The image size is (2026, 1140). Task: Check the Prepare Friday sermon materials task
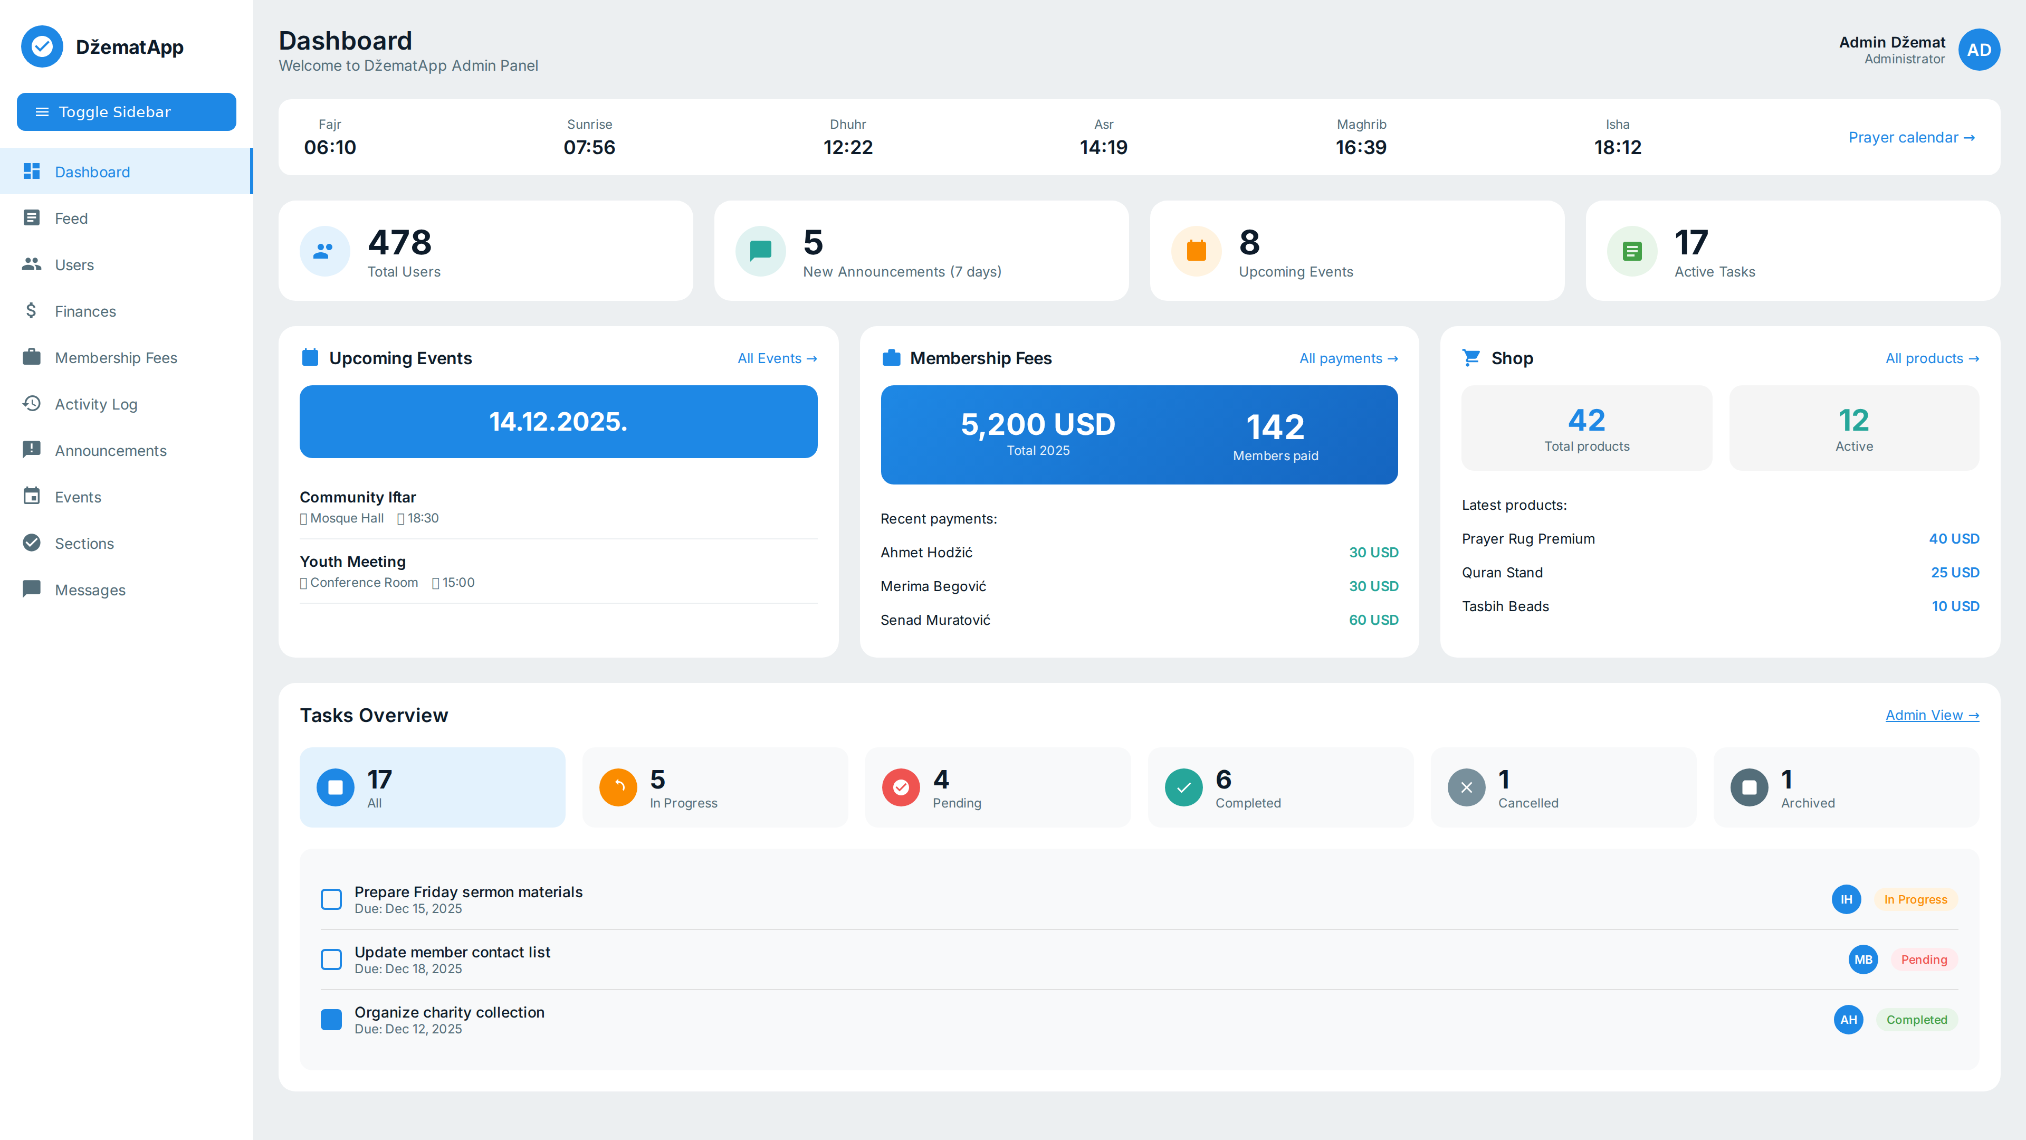[331, 899]
